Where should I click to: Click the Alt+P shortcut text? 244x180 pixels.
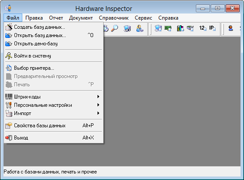[88, 125]
